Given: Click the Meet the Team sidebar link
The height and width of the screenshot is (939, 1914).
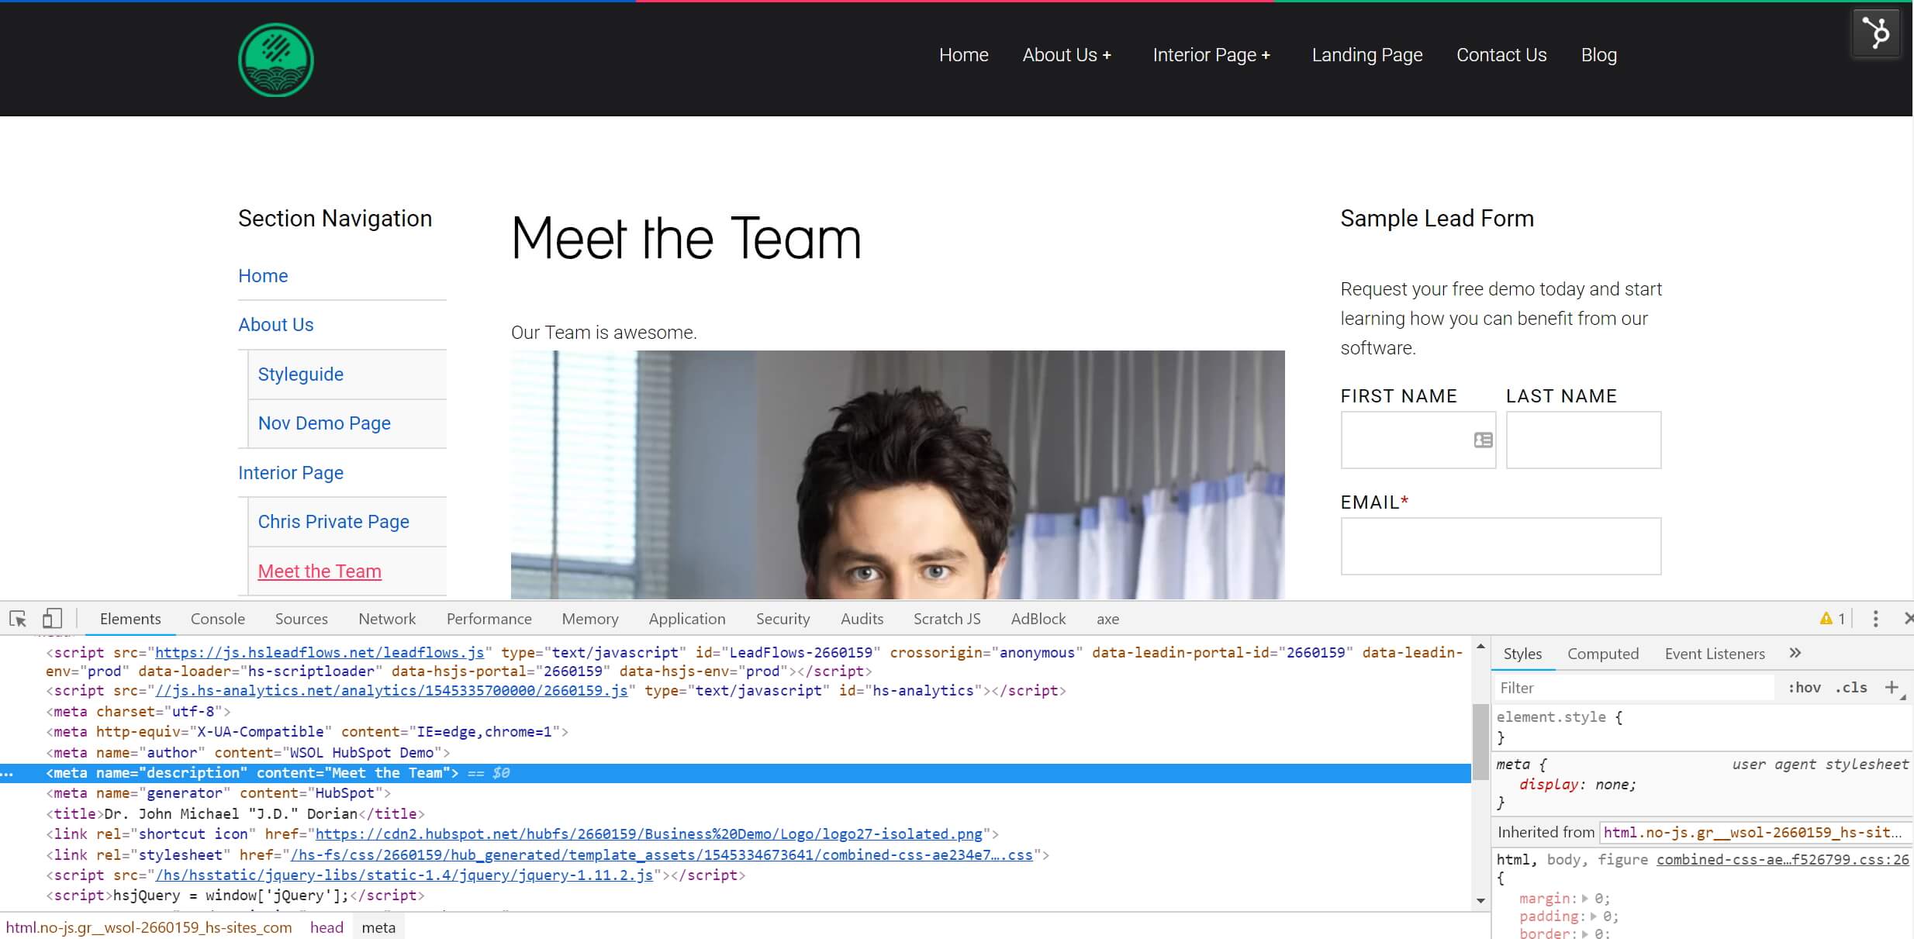Looking at the screenshot, I should [320, 571].
